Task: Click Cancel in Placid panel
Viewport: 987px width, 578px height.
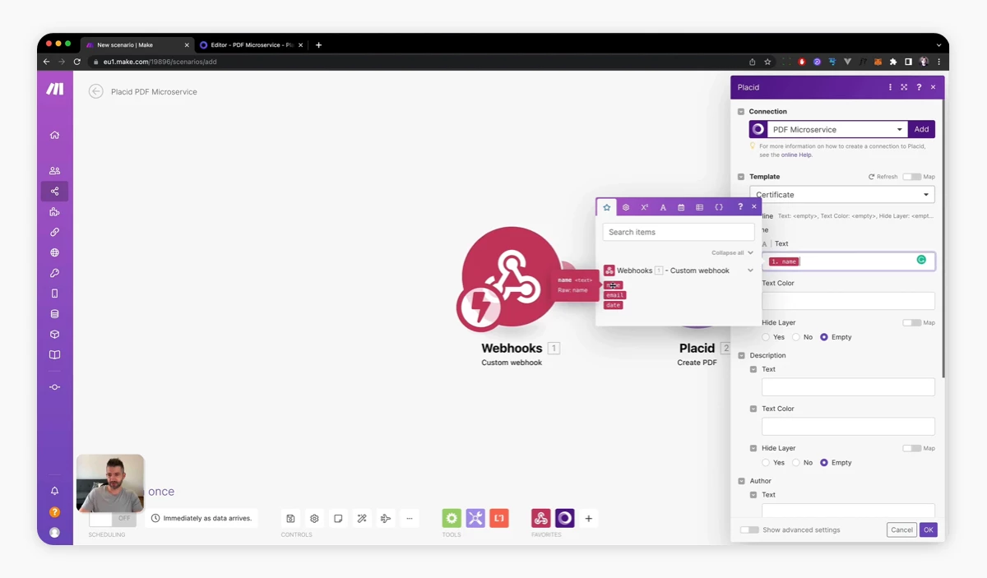Action: coord(901,529)
